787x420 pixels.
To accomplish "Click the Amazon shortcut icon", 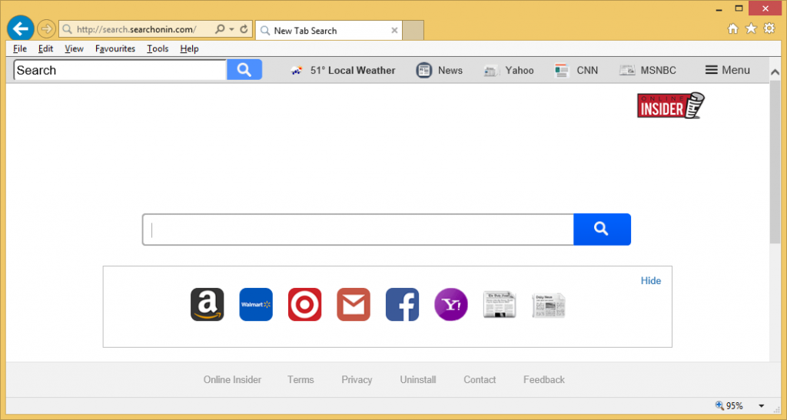I will click(207, 305).
